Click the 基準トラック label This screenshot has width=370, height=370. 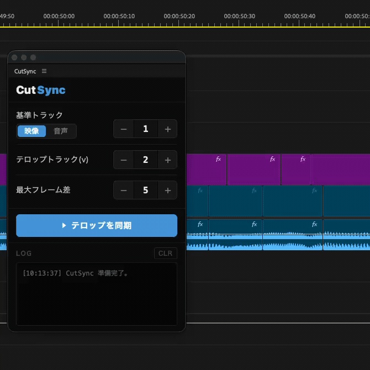pyautogui.click(x=39, y=115)
